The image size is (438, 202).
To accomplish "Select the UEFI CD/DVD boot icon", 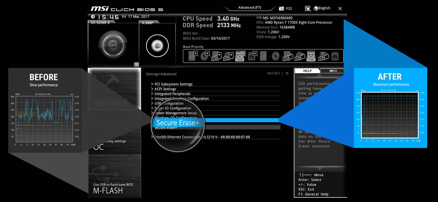I will 204,56.
